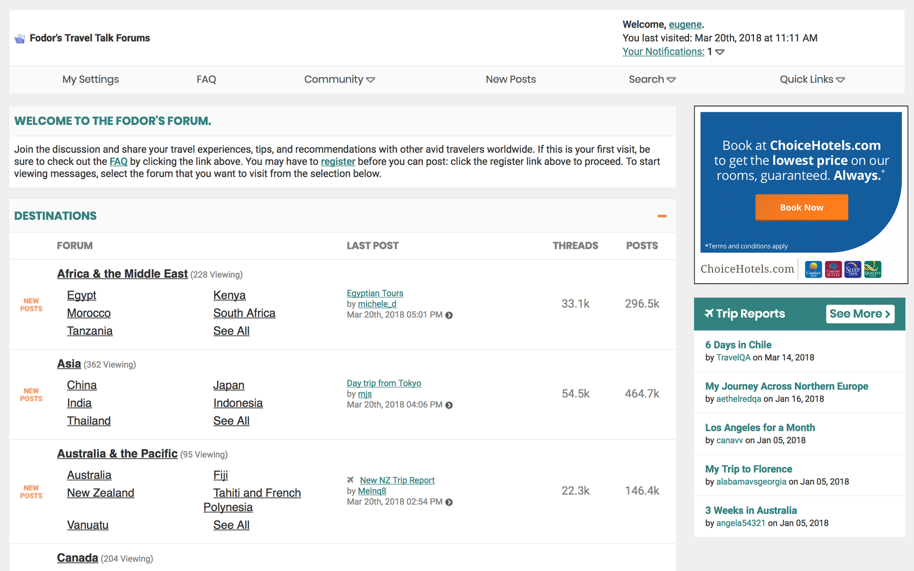Image resolution: width=914 pixels, height=571 pixels.
Task: Click the Sleep Inn logo in the ad
Action: (853, 270)
